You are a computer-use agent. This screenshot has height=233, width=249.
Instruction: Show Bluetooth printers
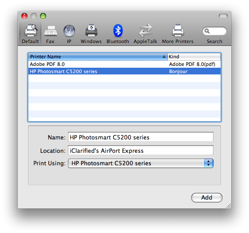(x=118, y=34)
